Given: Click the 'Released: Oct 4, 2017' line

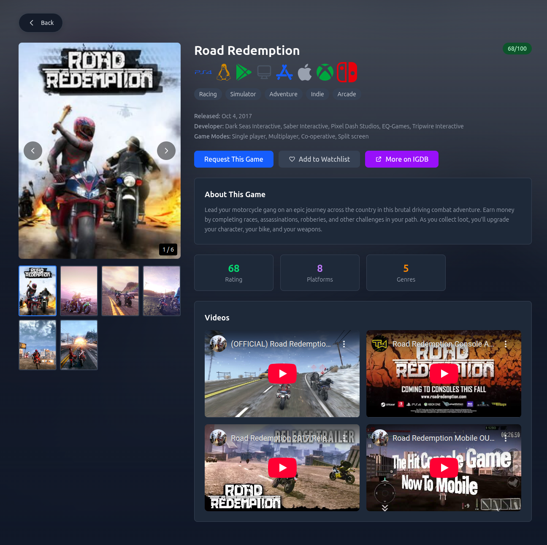Looking at the screenshot, I should 223,116.
